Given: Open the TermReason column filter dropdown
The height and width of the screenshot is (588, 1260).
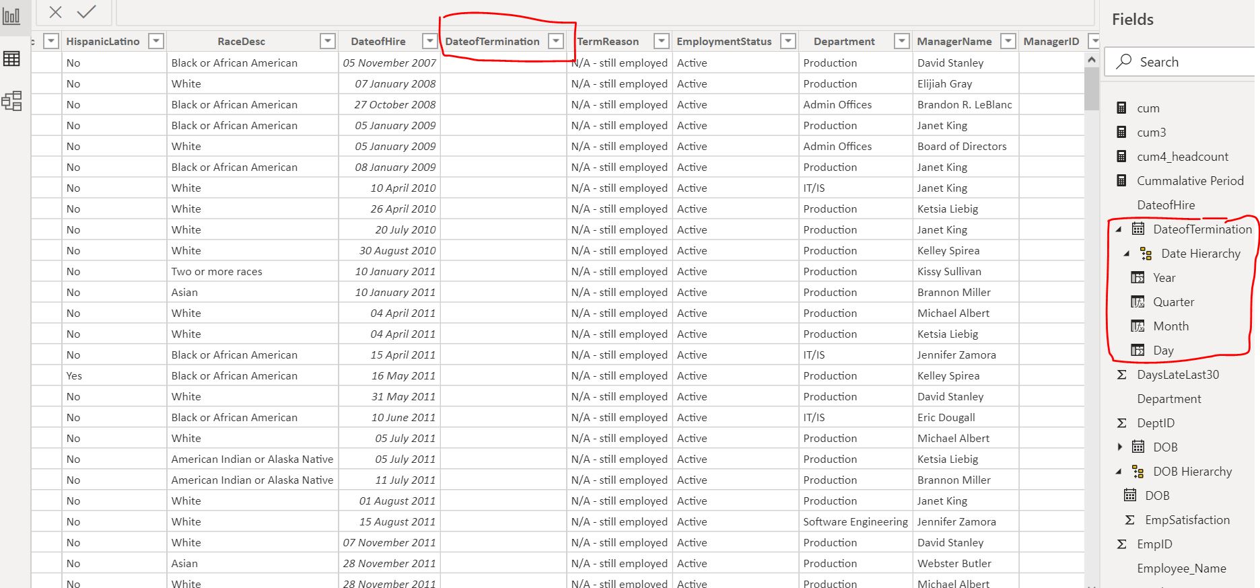Looking at the screenshot, I should point(662,41).
